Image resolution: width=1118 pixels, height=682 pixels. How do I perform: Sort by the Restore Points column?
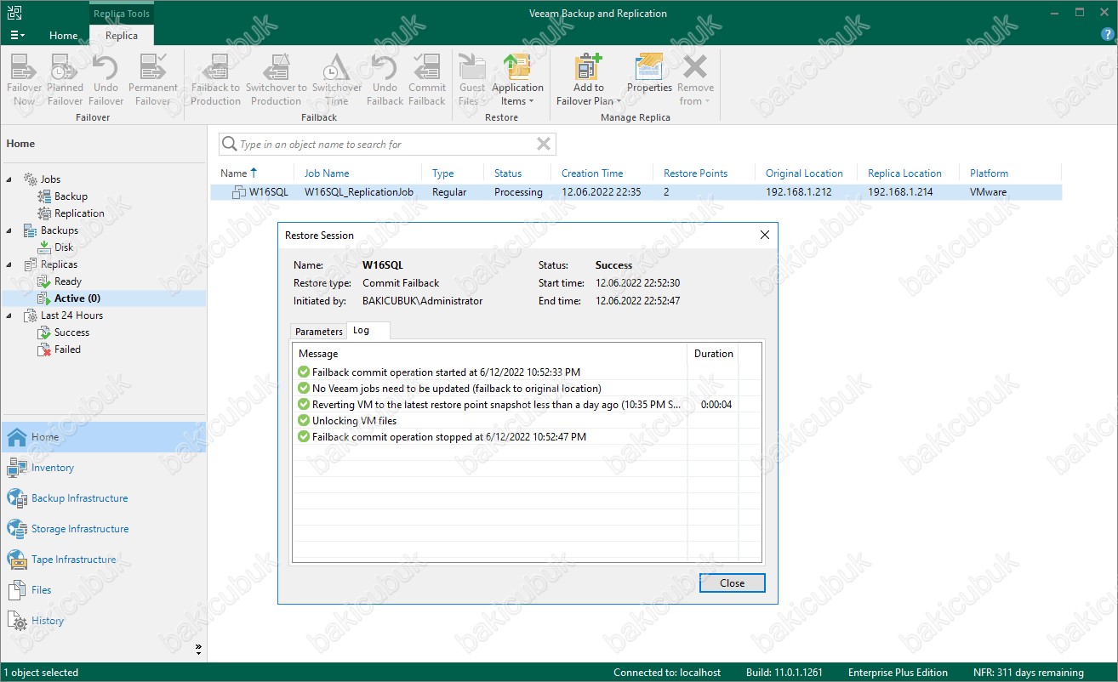pyautogui.click(x=695, y=173)
